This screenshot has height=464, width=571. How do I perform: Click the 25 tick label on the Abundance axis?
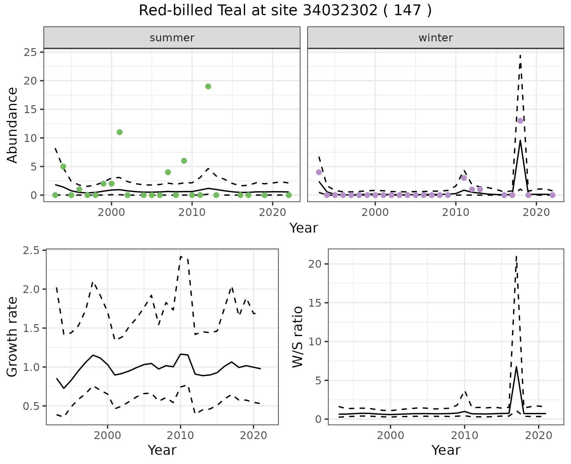point(30,52)
